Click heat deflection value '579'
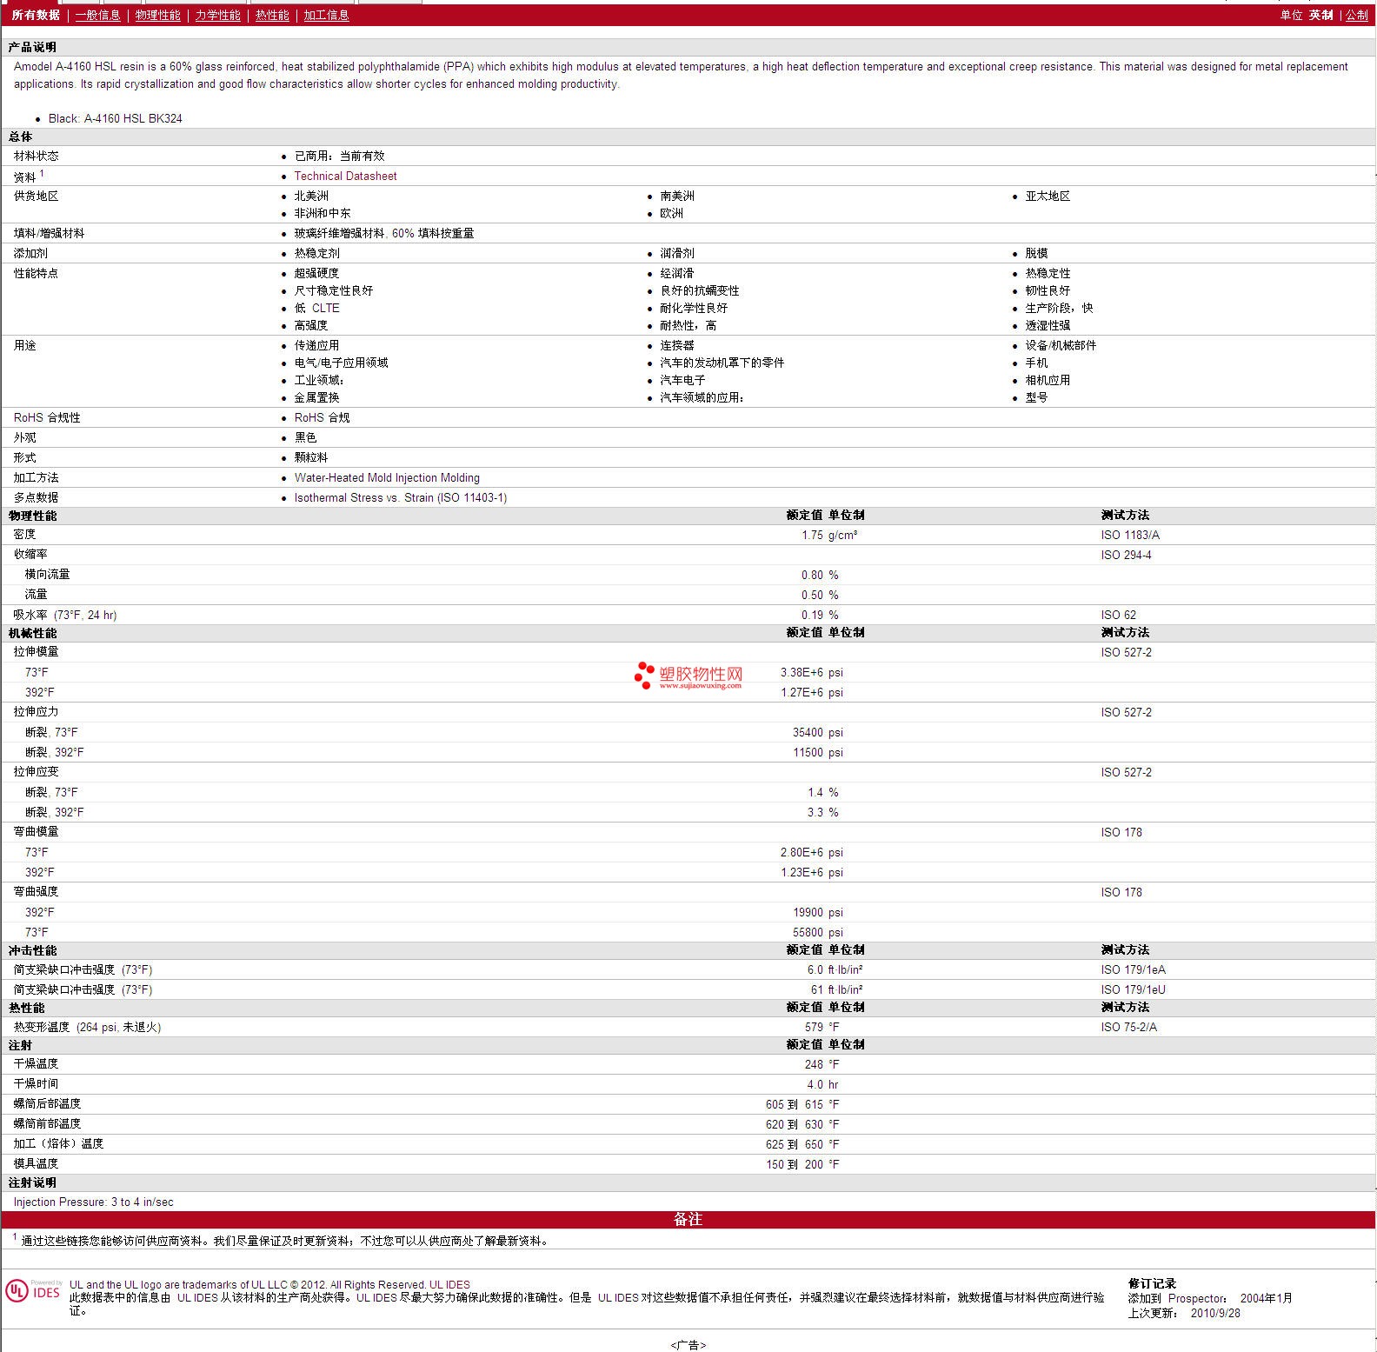The image size is (1377, 1352). point(814,1027)
